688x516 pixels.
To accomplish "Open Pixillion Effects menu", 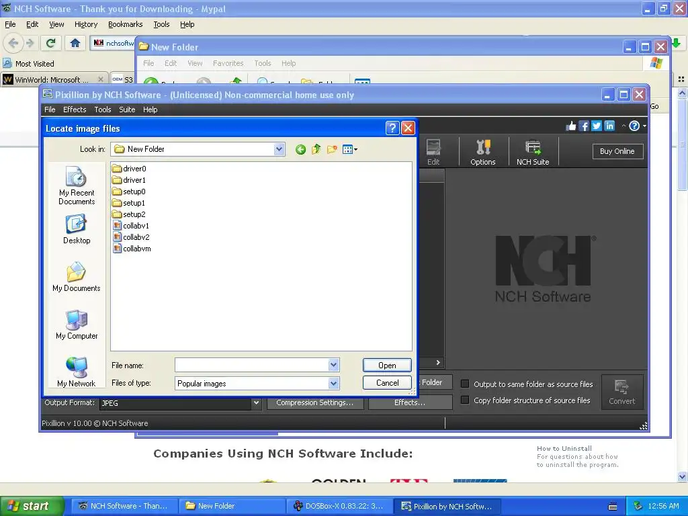I will (x=75, y=110).
